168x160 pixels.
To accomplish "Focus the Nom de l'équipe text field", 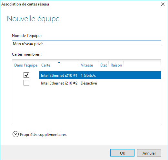I will (86, 43).
